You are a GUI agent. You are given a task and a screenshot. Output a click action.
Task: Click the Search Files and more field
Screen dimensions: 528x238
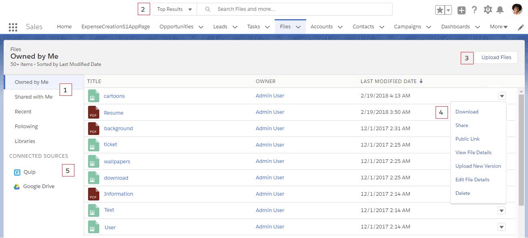(x=295, y=9)
